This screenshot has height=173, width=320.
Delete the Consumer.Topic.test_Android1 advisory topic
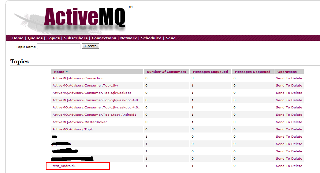[x=296, y=115]
